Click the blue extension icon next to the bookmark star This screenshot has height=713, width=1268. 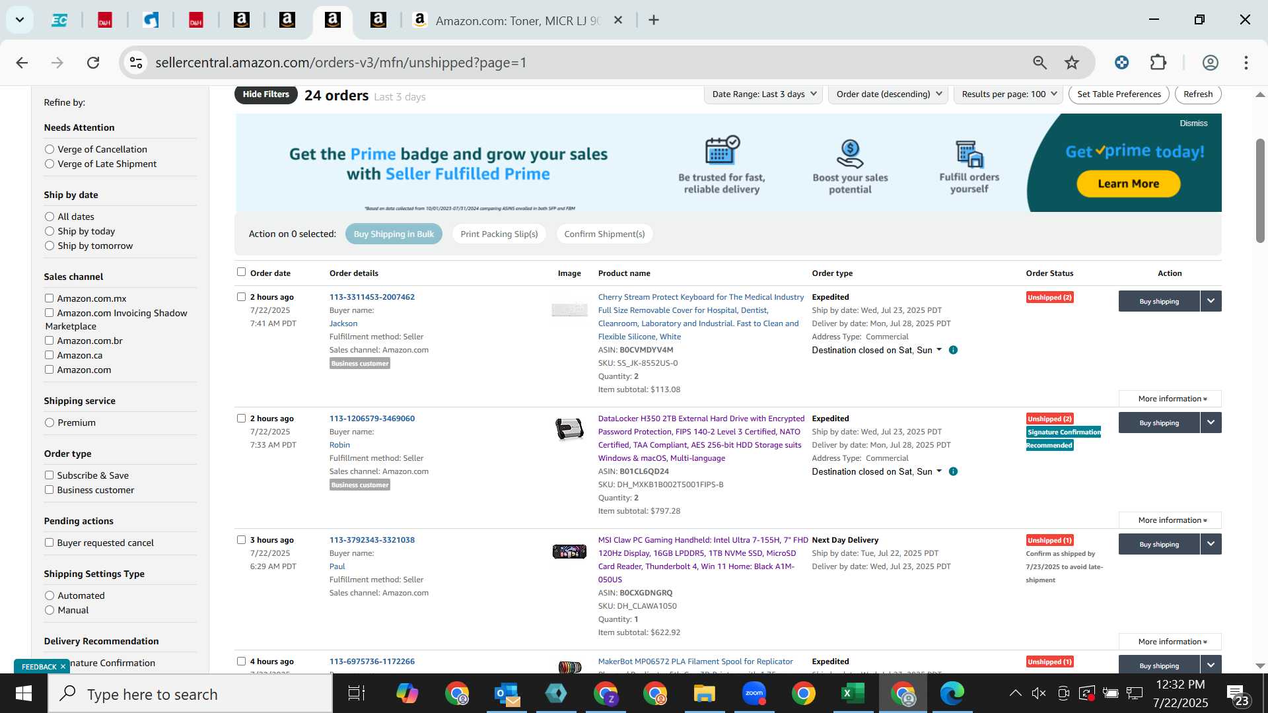point(1121,63)
